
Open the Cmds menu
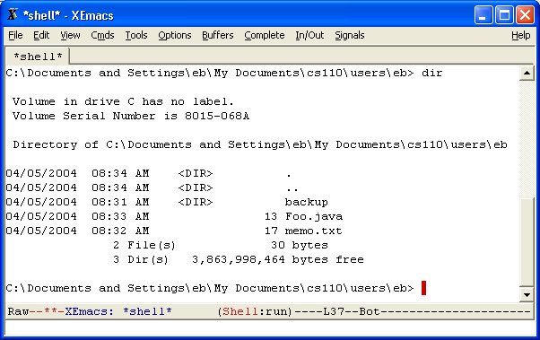[102, 35]
